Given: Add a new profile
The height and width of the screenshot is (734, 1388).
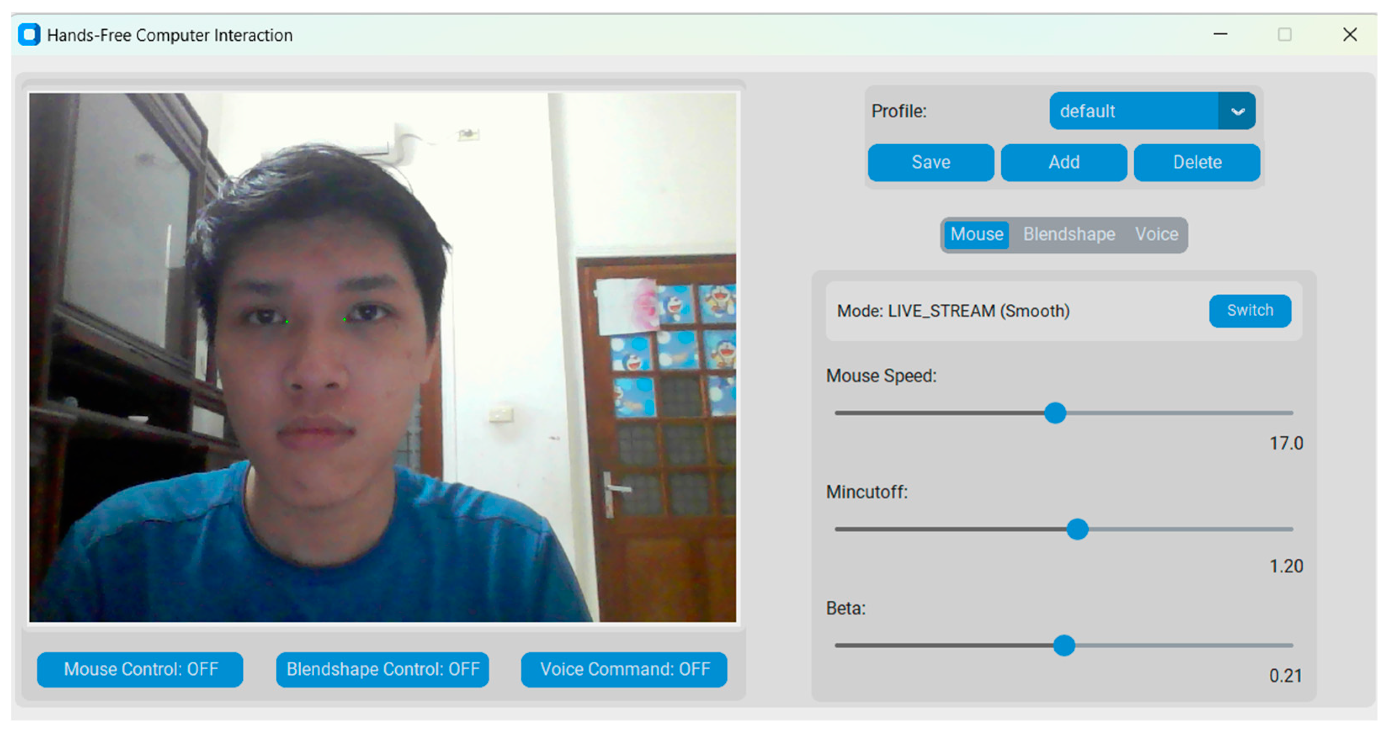Looking at the screenshot, I should click(1064, 162).
